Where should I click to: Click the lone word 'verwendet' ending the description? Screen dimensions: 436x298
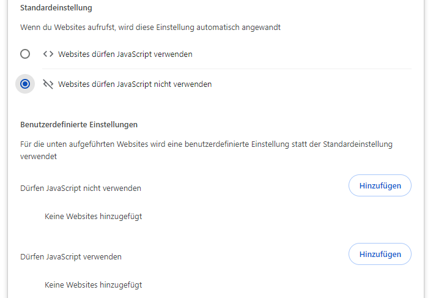39,157
